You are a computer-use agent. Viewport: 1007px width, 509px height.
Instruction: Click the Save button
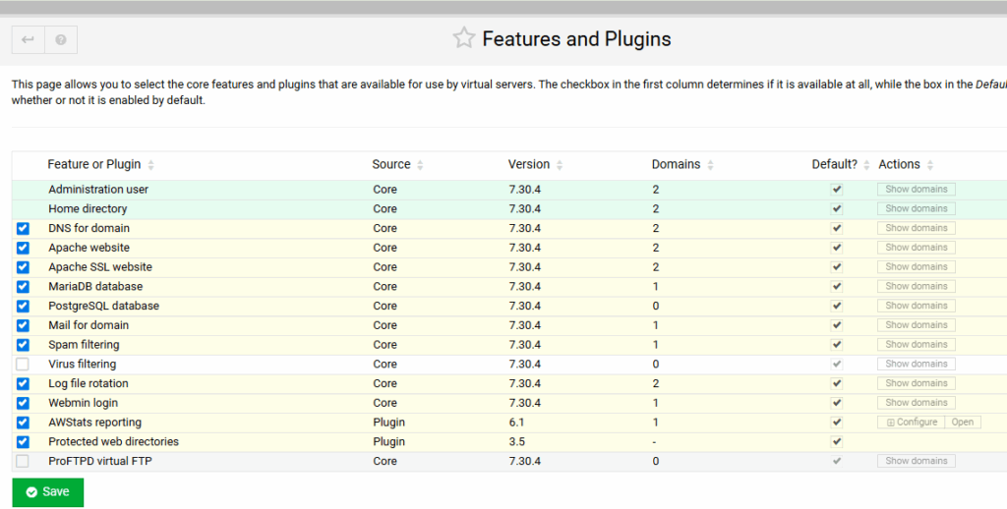point(47,492)
